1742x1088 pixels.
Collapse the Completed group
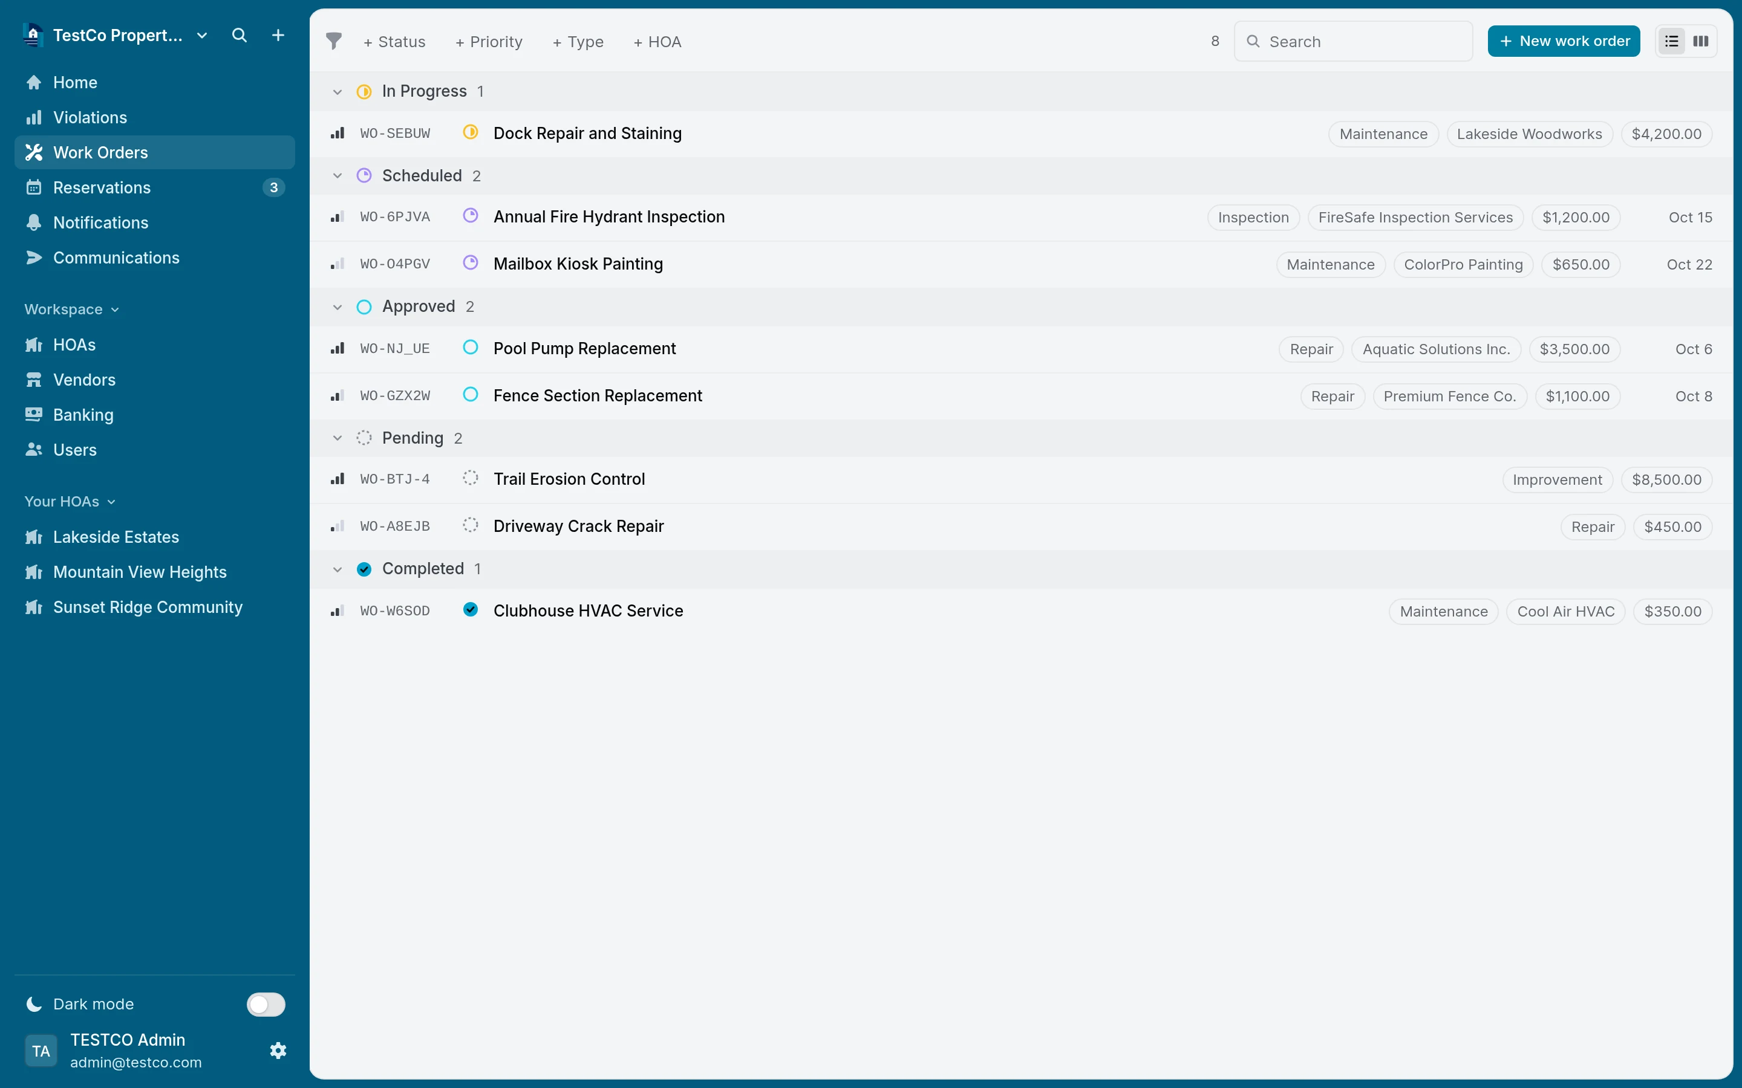[x=337, y=569]
